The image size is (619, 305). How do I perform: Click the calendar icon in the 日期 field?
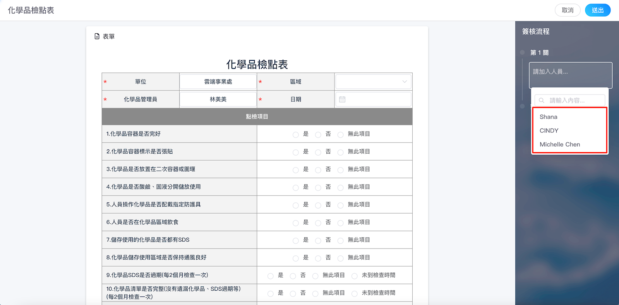(x=342, y=99)
